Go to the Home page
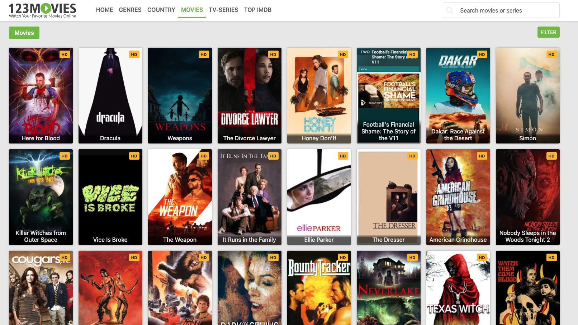Screen dimensions: 578x325 tap(104, 10)
